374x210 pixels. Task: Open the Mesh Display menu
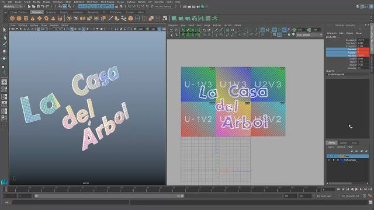tap(108, 2)
